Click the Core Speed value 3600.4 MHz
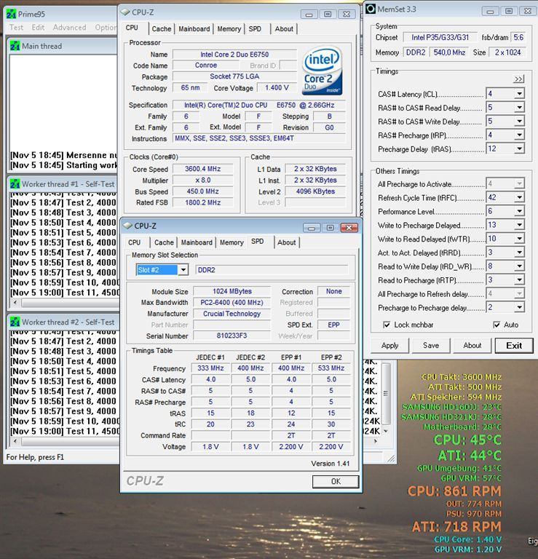Viewport: 538px width, 559px height. [202, 169]
